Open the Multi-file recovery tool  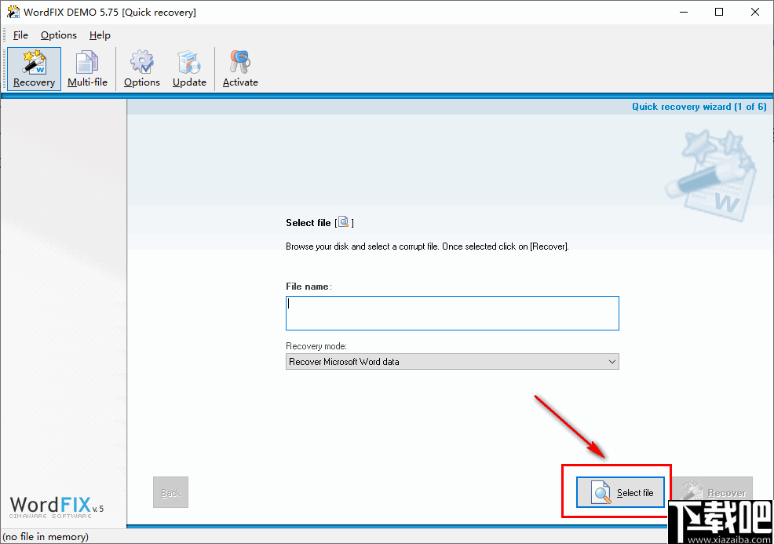87,68
